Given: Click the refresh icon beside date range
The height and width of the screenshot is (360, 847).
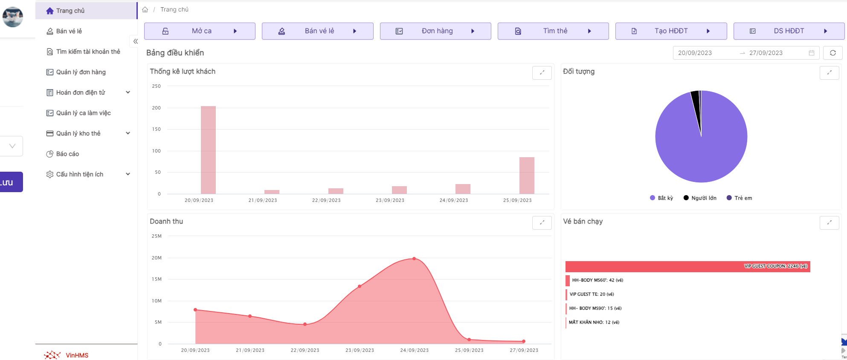Looking at the screenshot, I should [x=832, y=53].
